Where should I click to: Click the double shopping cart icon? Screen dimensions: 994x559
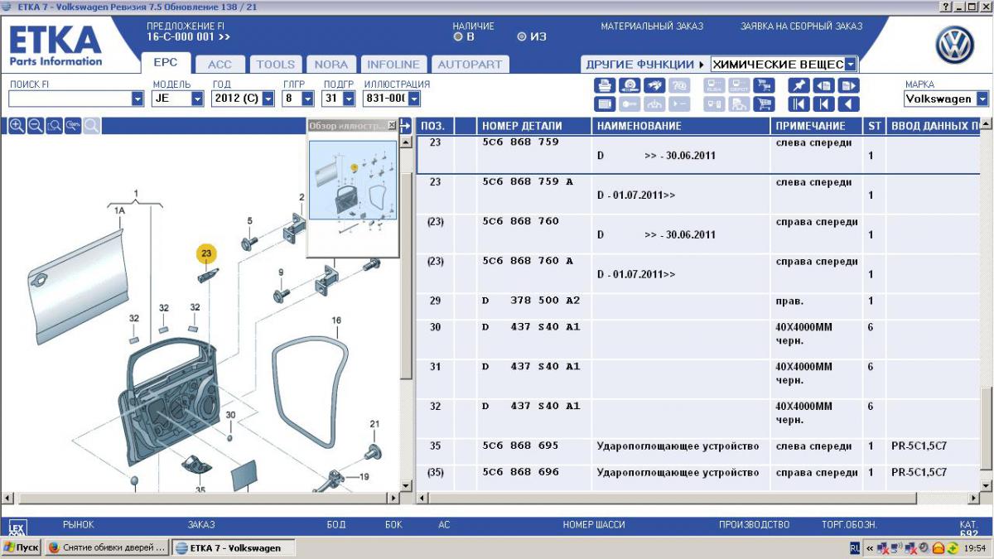point(764,85)
